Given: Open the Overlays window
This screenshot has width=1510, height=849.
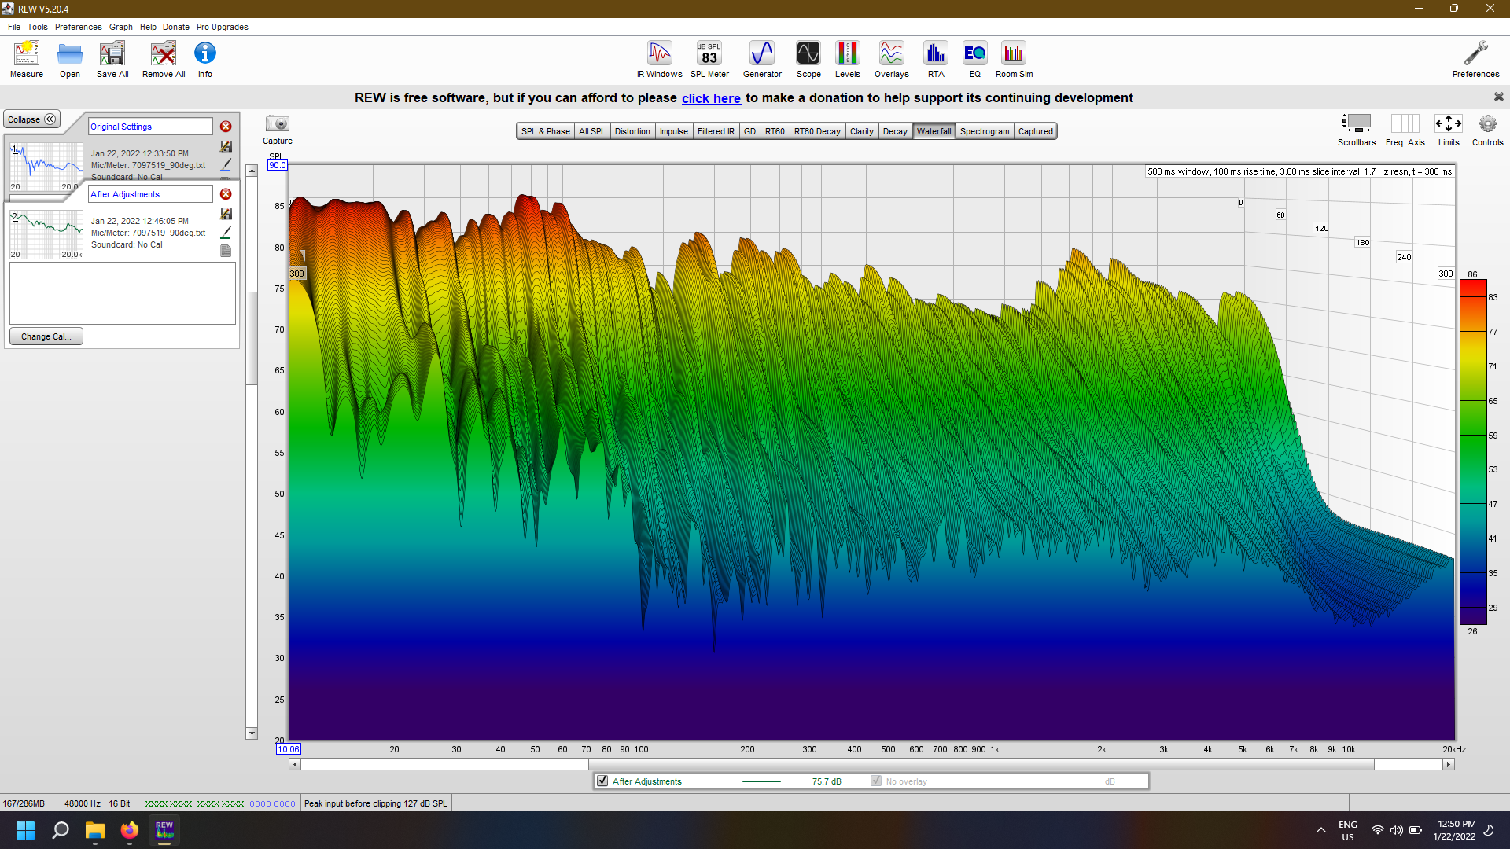Looking at the screenshot, I should (x=891, y=60).
